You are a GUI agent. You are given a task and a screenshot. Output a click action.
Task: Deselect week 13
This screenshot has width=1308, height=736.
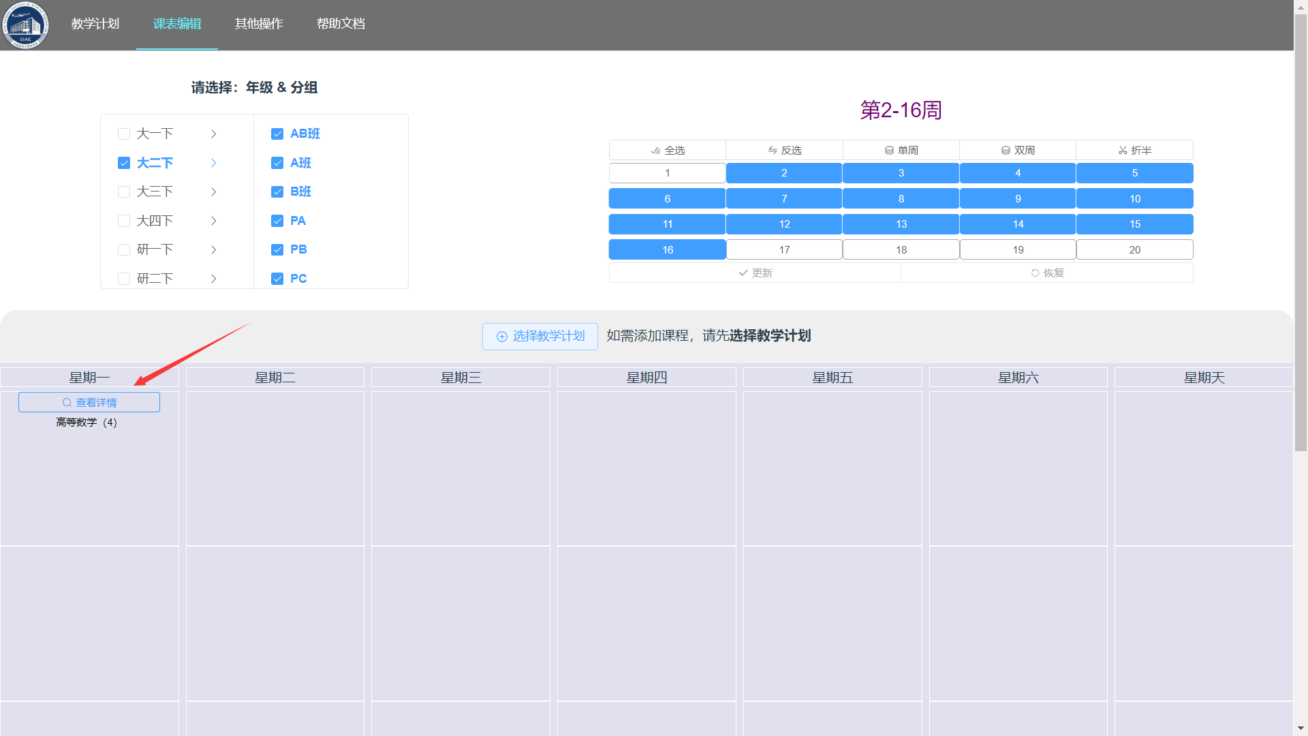click(x=901, y=224)
